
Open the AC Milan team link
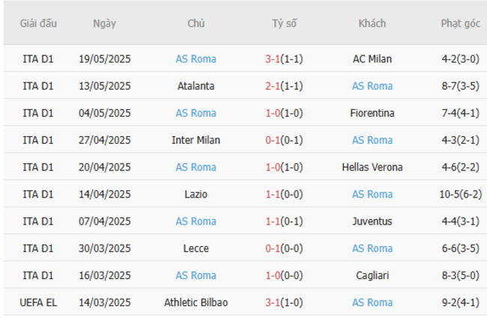[372, 59]
